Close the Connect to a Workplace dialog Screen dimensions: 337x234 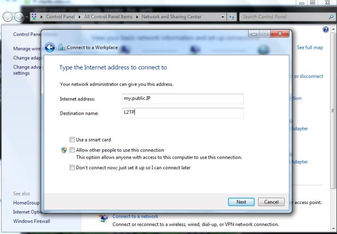click(x=280, y=34)
